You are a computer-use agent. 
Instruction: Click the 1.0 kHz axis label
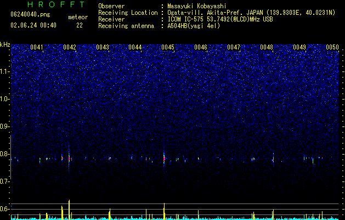[x=4, y=99]
